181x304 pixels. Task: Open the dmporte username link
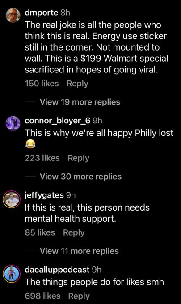pos(41,13)
